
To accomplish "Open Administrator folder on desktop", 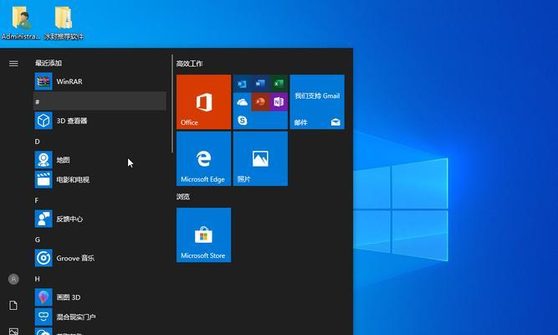I will tap(21, 22).
